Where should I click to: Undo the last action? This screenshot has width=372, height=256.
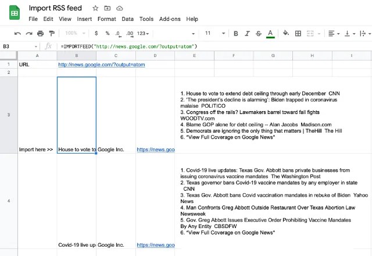coord(17,34)
